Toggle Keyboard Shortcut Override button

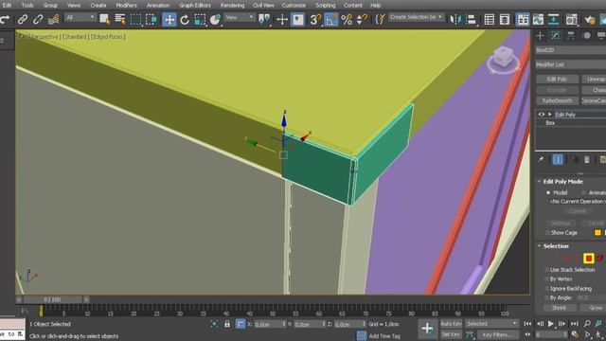[x=298, y=19]
